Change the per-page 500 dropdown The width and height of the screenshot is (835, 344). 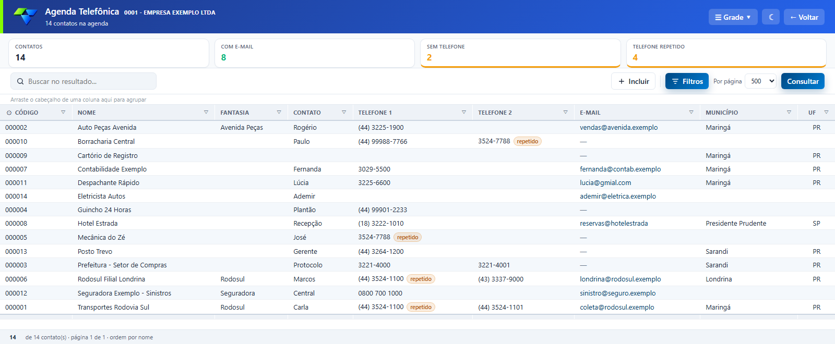tap(760, 81)
